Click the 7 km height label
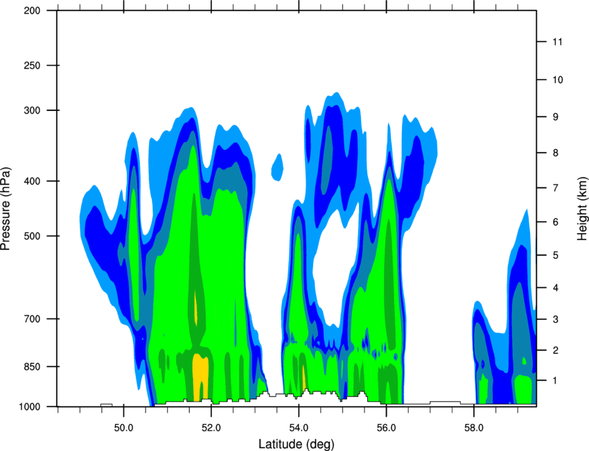This screenshot has height=451, width=589. coord(555,188)
